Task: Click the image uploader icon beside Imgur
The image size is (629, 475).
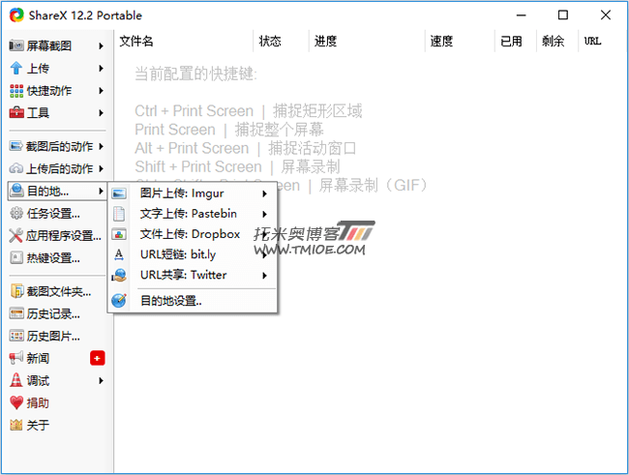Action: 119,193
